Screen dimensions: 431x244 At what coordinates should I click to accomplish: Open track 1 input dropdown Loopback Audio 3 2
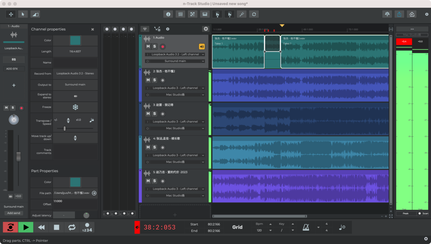(175, 54)
